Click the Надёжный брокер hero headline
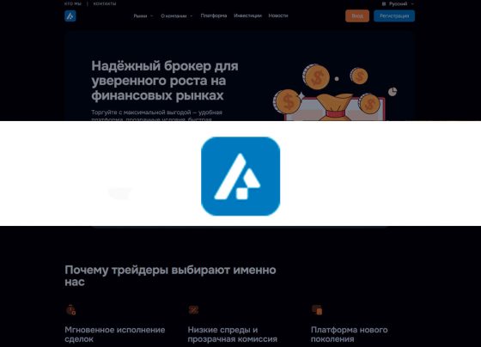Image resolution: width=481 pixels, height=347 pixels. (165, 81)
